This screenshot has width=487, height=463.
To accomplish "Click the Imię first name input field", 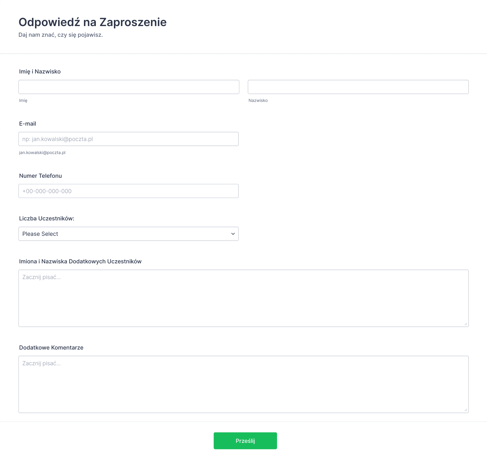I will [129, 87].
